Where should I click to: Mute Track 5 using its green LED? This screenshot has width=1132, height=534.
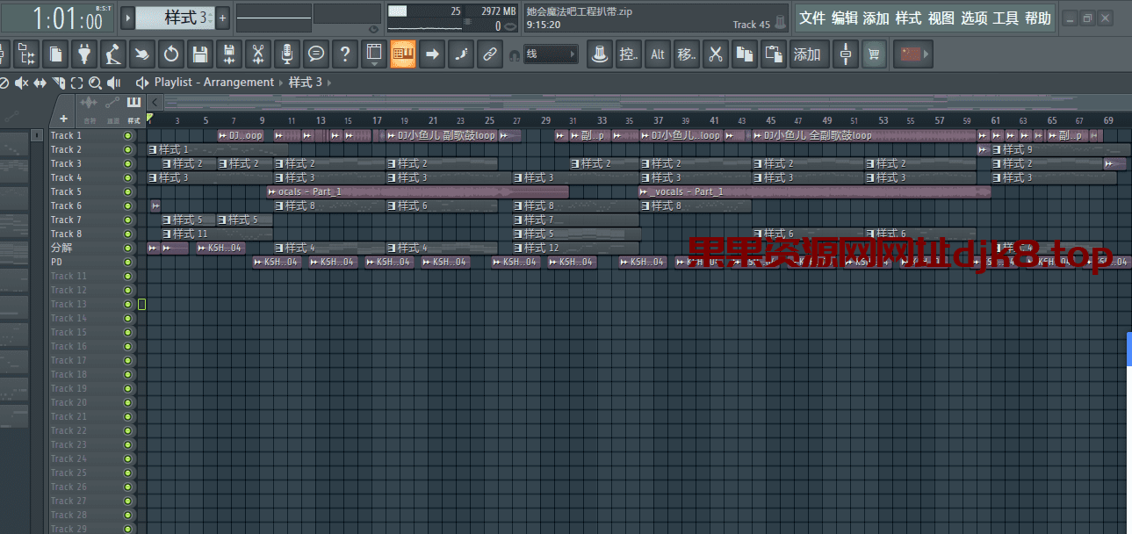(128, 192)
